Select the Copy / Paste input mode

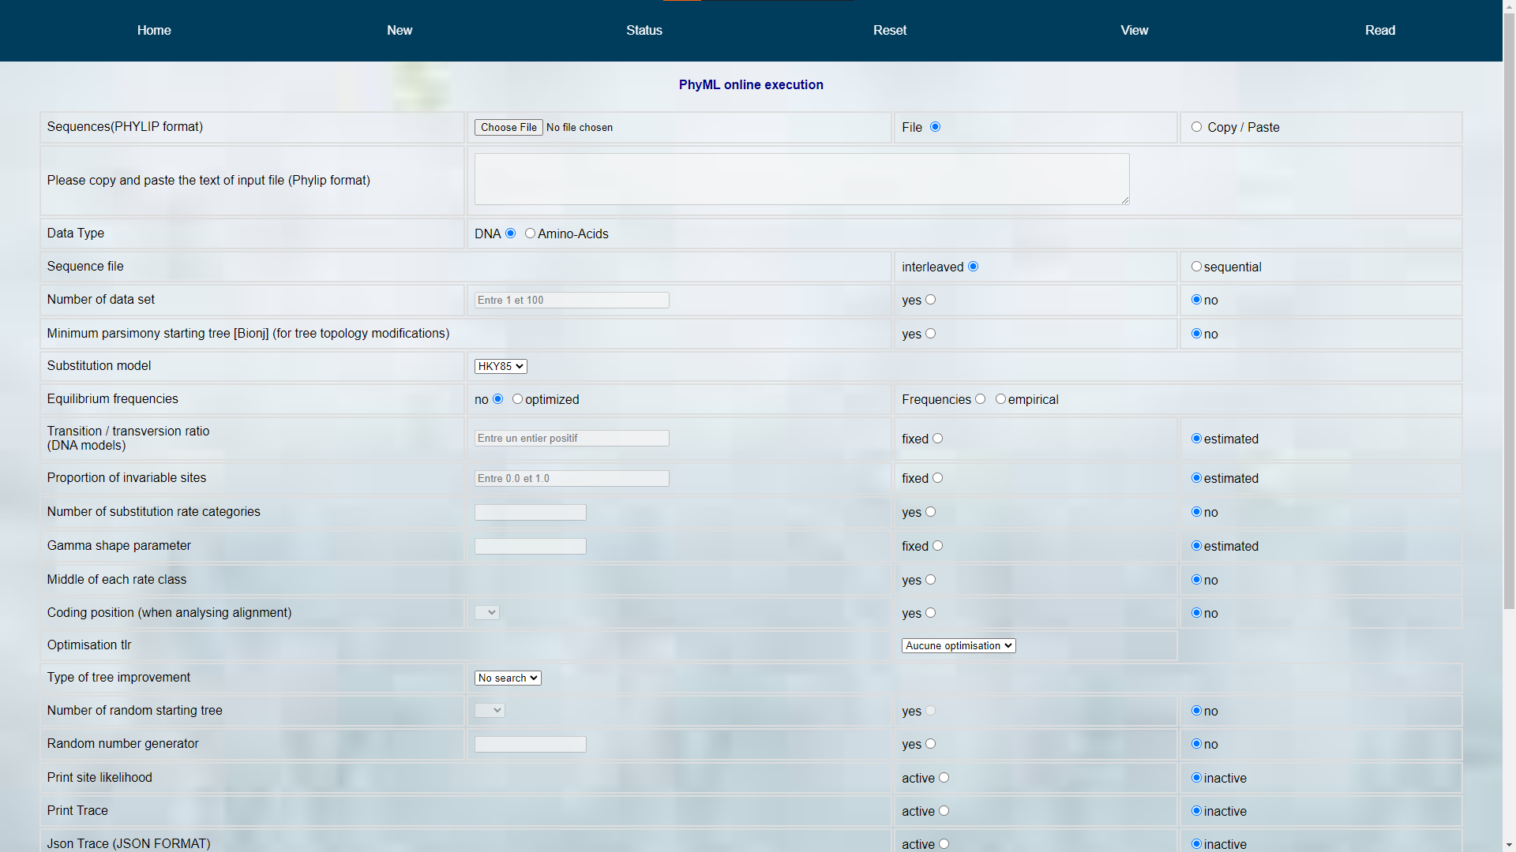point(1196,126)
